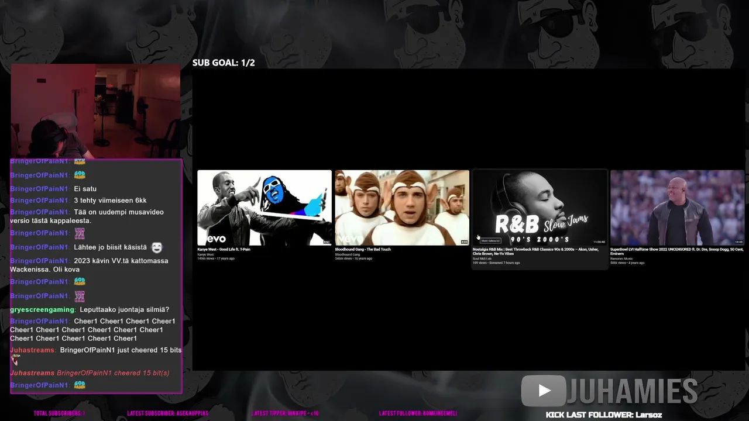The image size is (749, 421).
Task: Click the message 'BringerOfPainN1 just cheered 15 bits'
Action: coord(121,350)
